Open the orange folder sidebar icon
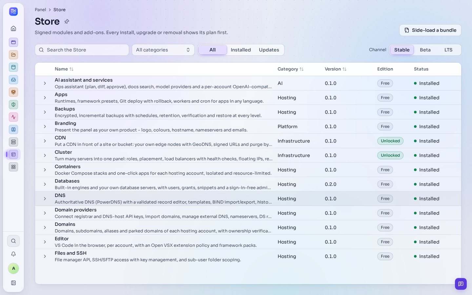 pyautogui.click(x=13, y=55)
